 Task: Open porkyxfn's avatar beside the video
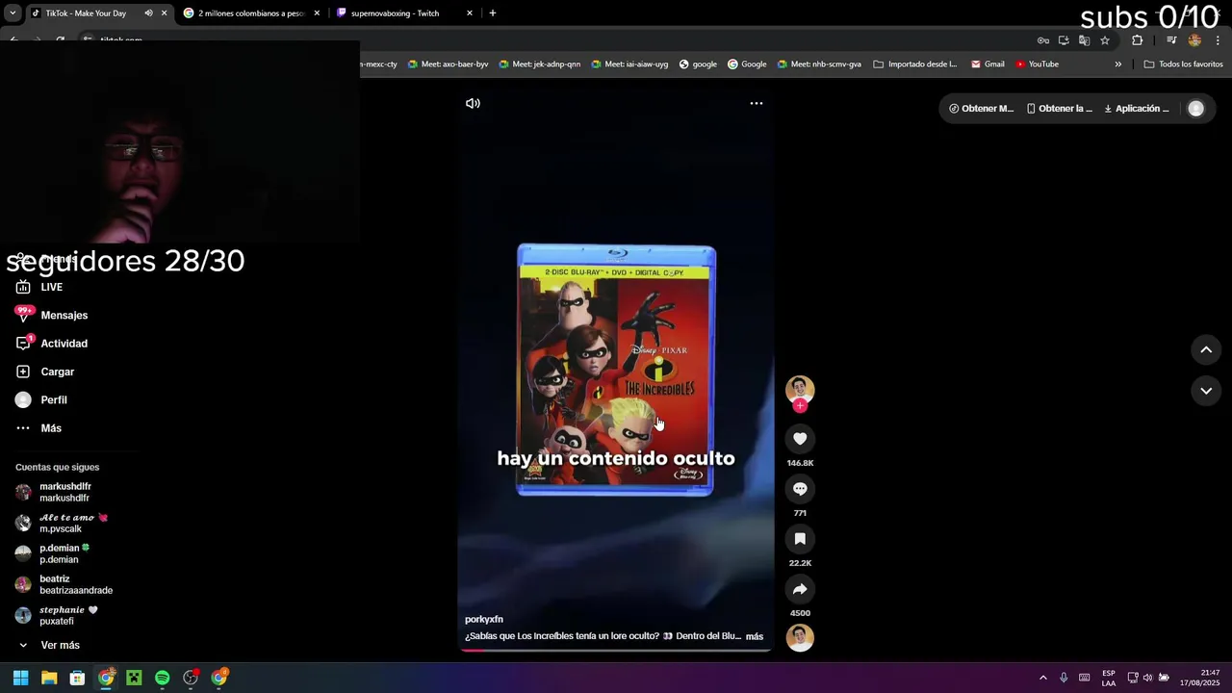tap(800, 389)
